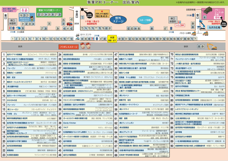Click the trash bin icon near booth 87
Screen dimensions: 228x161
(171, 28)
